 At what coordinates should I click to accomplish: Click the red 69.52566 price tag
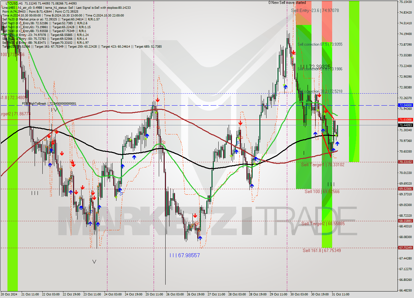click(406, 189)
